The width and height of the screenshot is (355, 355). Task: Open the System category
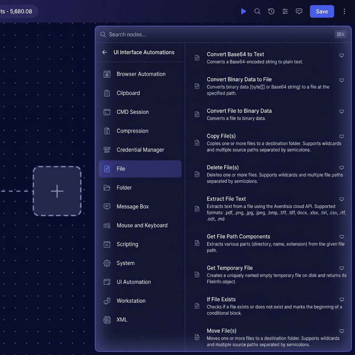pos(140,263)
